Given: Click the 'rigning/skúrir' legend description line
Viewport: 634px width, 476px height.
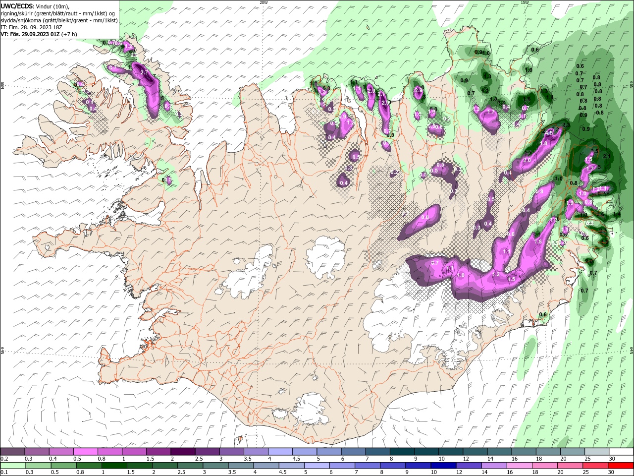Looking at the screenshot, I should click(x=58, y=13).
